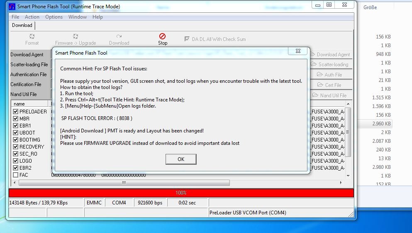Viewport: 412px width, 233px height.
Task: Click the 1.515 KB size in Explorer
Action: pos(382,98)
